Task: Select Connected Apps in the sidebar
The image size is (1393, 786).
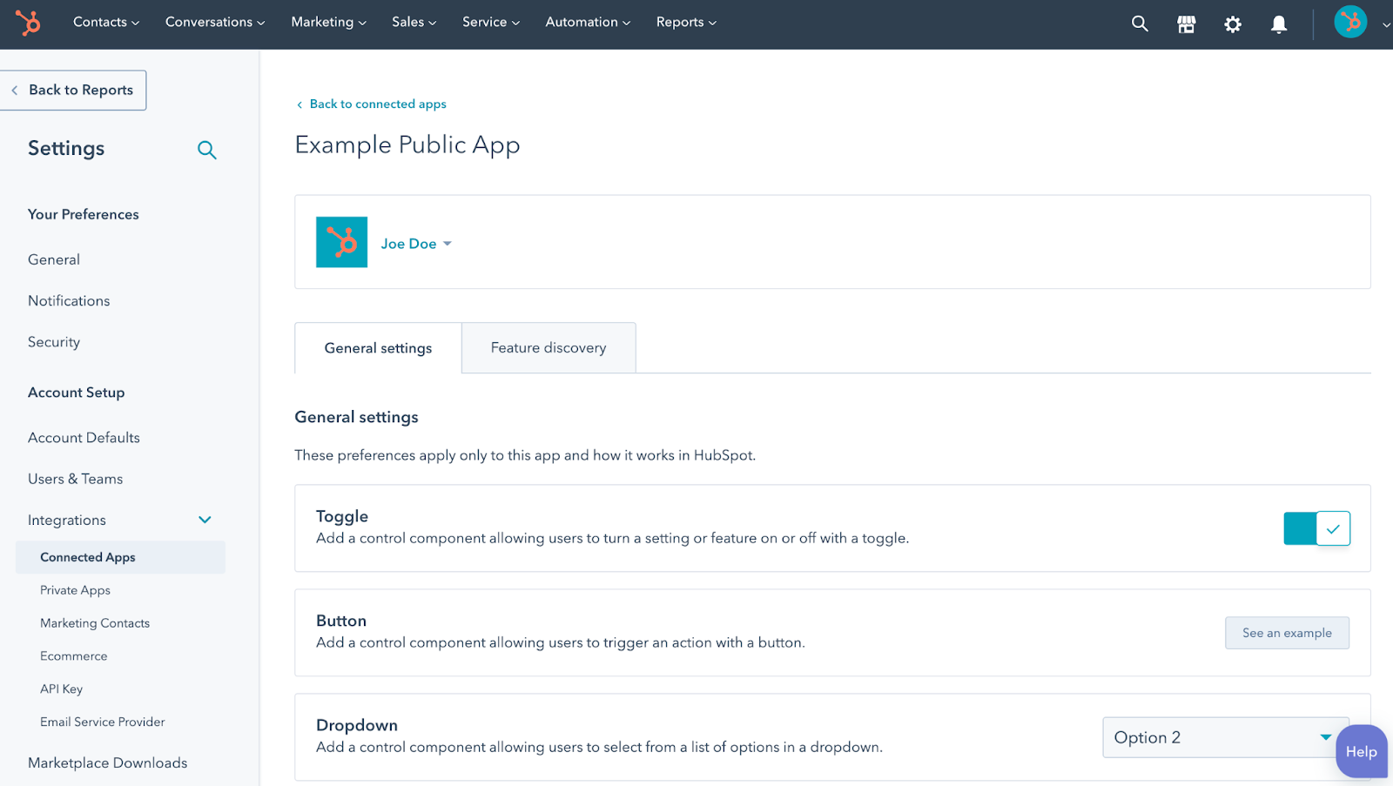Action: [87, 557]
